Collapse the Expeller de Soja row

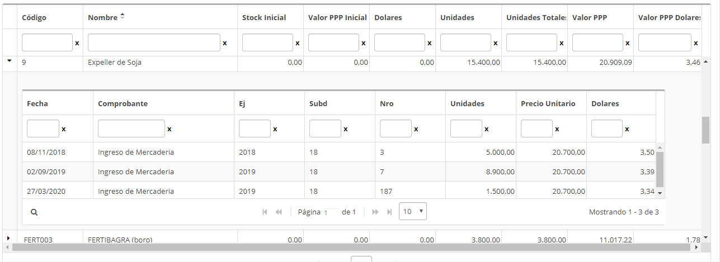click(9, 61)
